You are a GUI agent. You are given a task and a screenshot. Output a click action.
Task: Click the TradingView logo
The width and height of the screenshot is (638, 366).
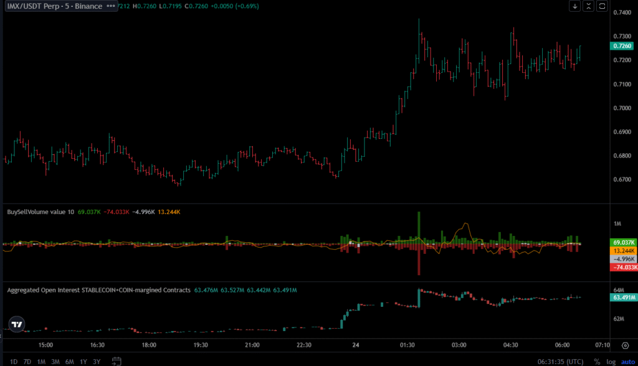click(17, 324)
